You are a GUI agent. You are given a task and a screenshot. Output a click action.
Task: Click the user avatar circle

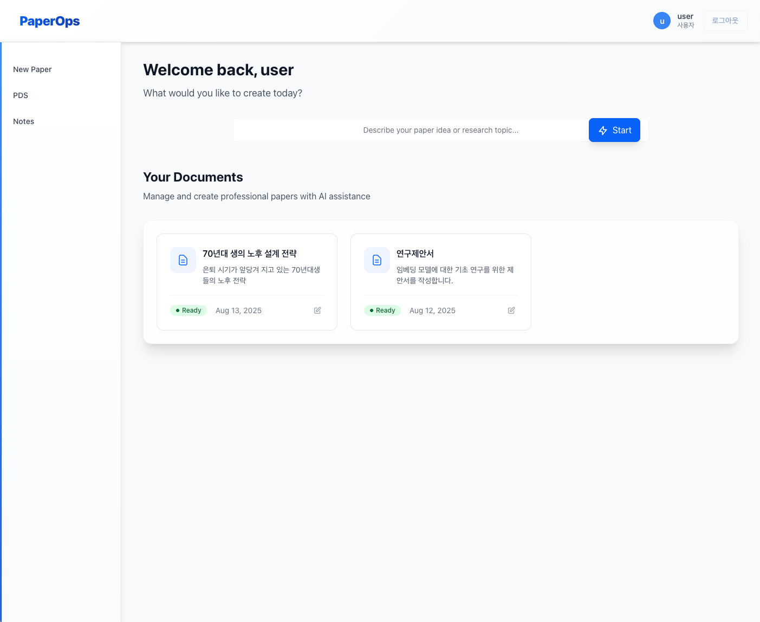pos(662,21)
